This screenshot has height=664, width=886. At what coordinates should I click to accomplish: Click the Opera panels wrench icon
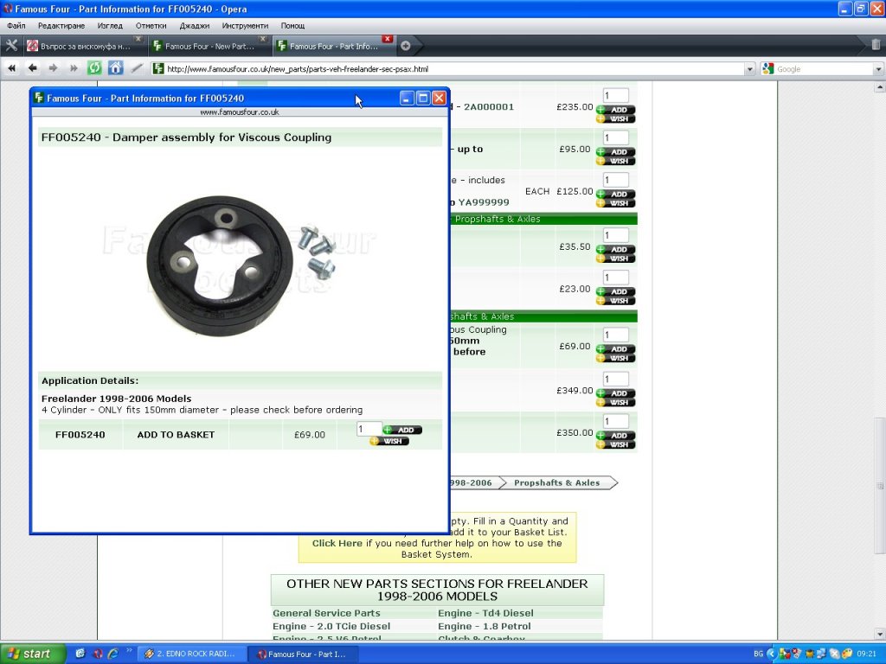click(11, 46)
